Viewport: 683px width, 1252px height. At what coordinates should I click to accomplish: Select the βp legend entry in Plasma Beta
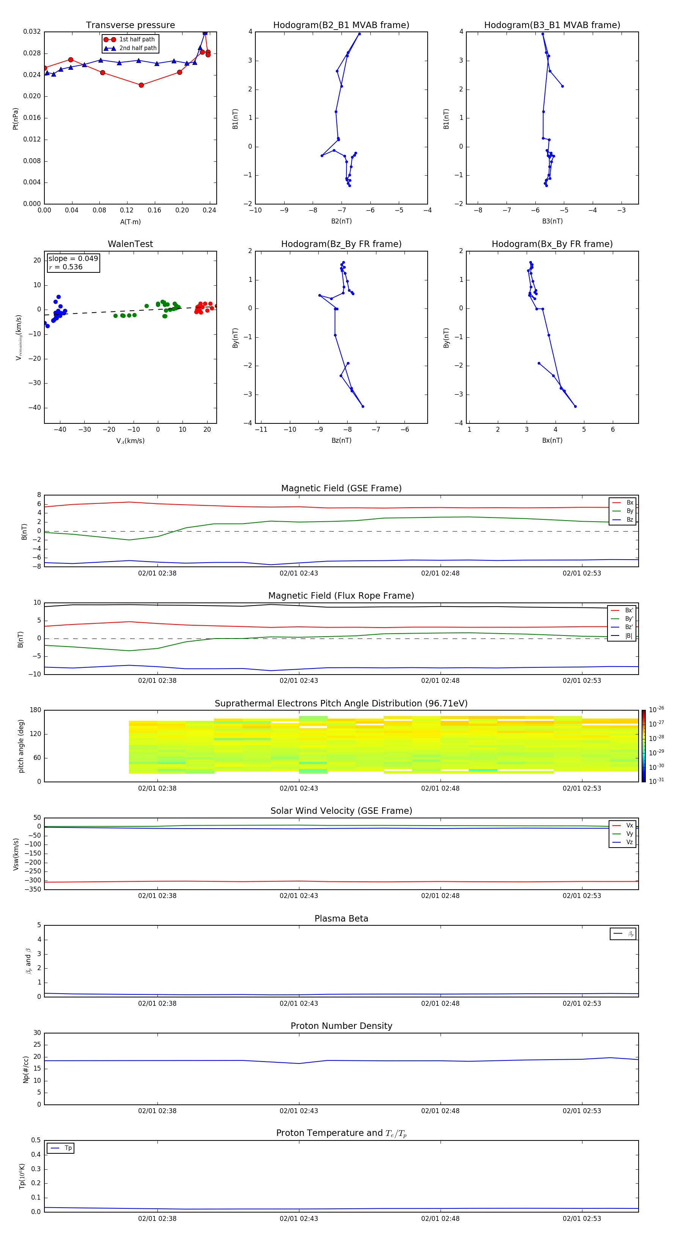pos(623,934)
